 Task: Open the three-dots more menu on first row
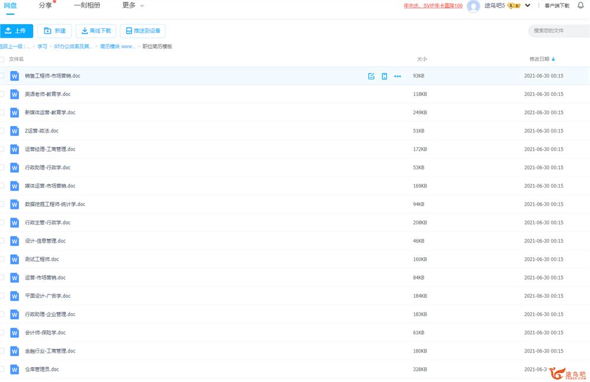tap(397, 76)
